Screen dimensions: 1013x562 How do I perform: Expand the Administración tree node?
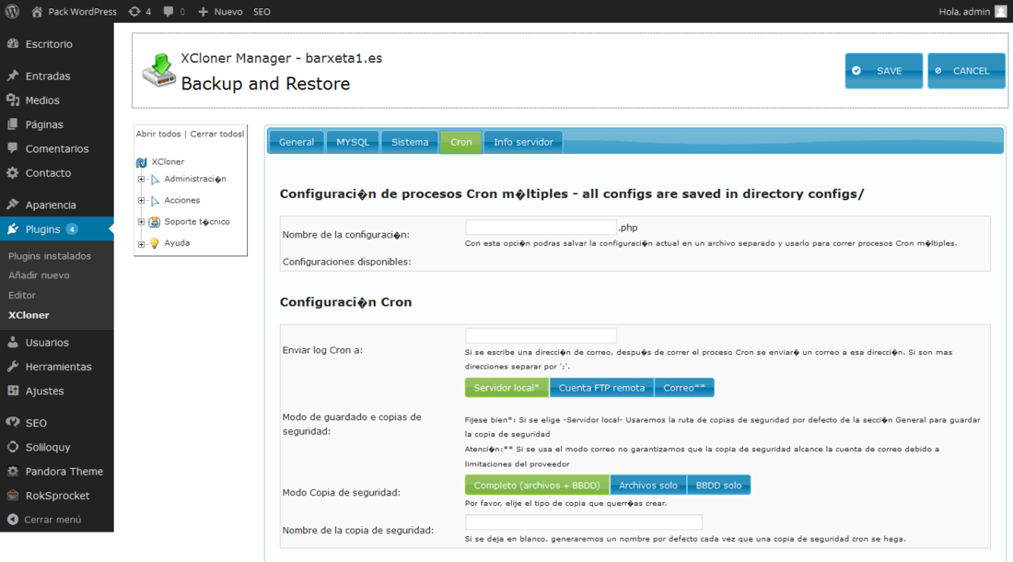[142, 179]
